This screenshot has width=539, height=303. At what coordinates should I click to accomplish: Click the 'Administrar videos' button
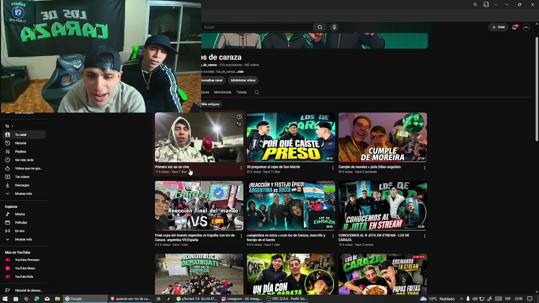243,80
